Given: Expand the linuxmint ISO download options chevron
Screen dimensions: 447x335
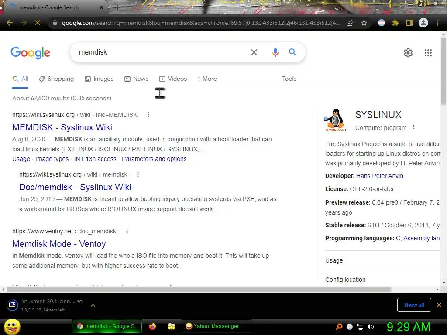Looking at the screenshot, I should [x=93, y=305].
